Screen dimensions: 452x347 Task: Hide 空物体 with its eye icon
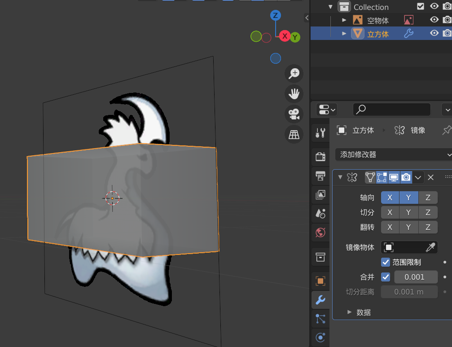coord(434,20)
